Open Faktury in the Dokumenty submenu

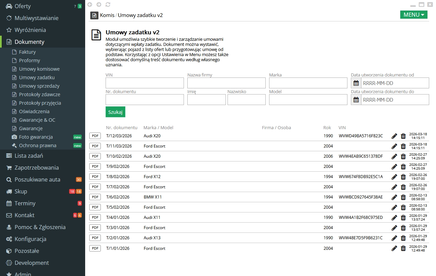[x=27, y=52]
